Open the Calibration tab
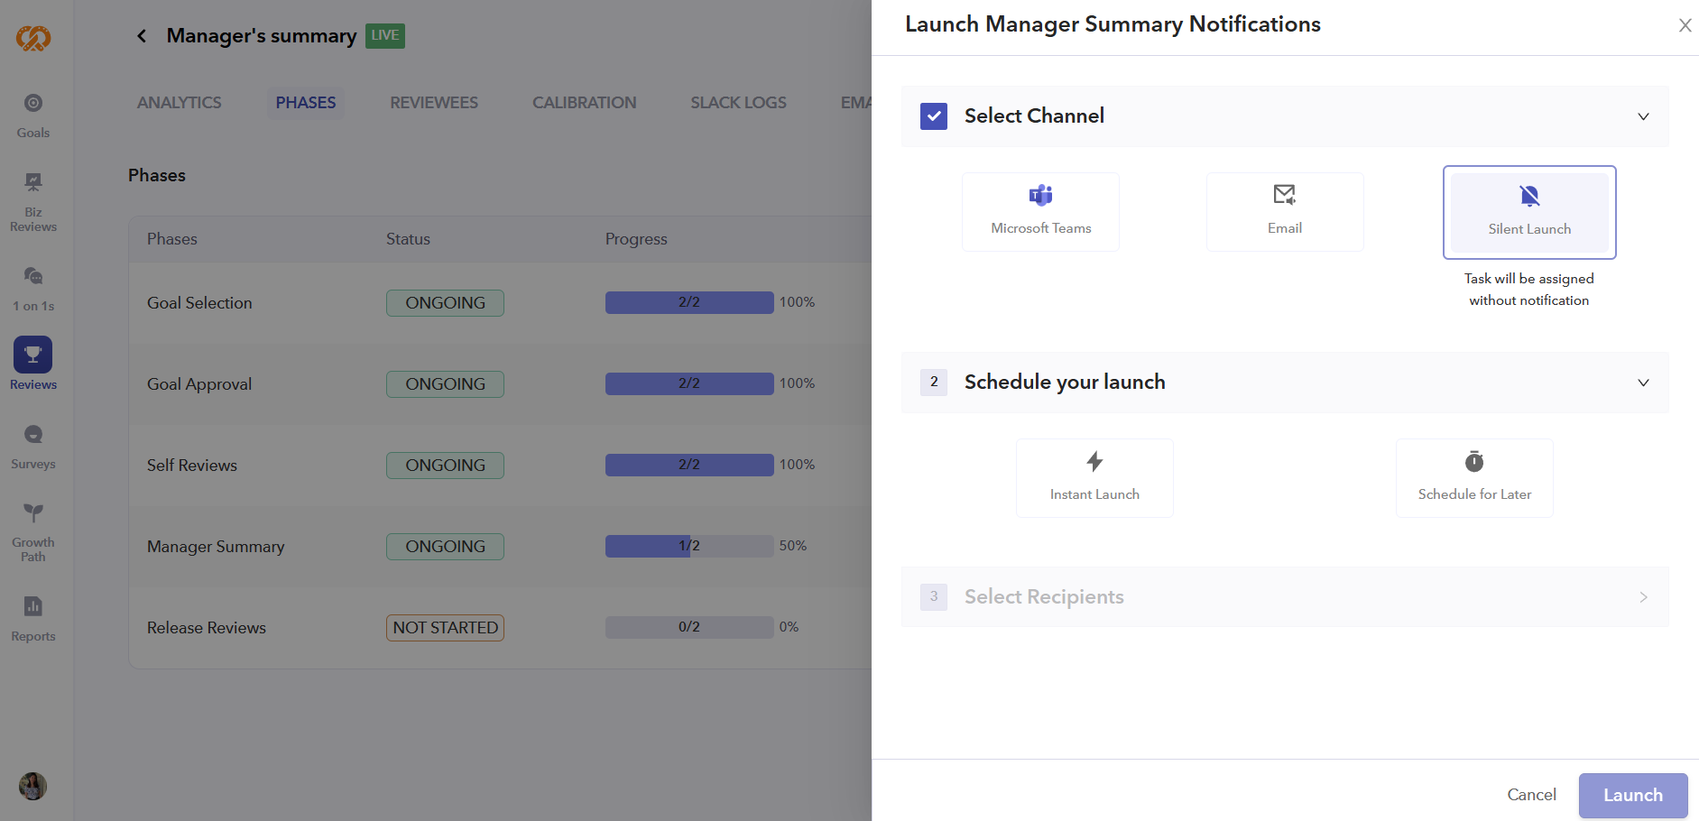The image size is (1699, 821). [584, 103]
